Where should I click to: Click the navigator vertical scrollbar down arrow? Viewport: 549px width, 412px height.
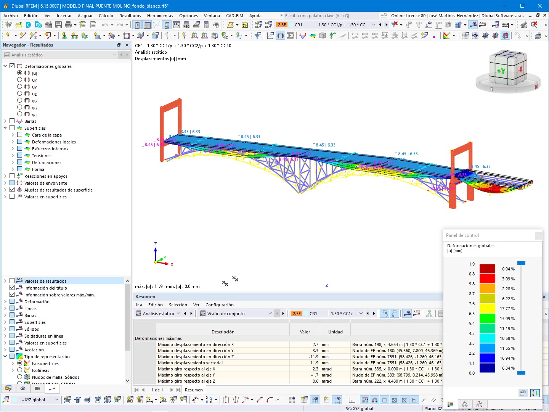point(127,380)
